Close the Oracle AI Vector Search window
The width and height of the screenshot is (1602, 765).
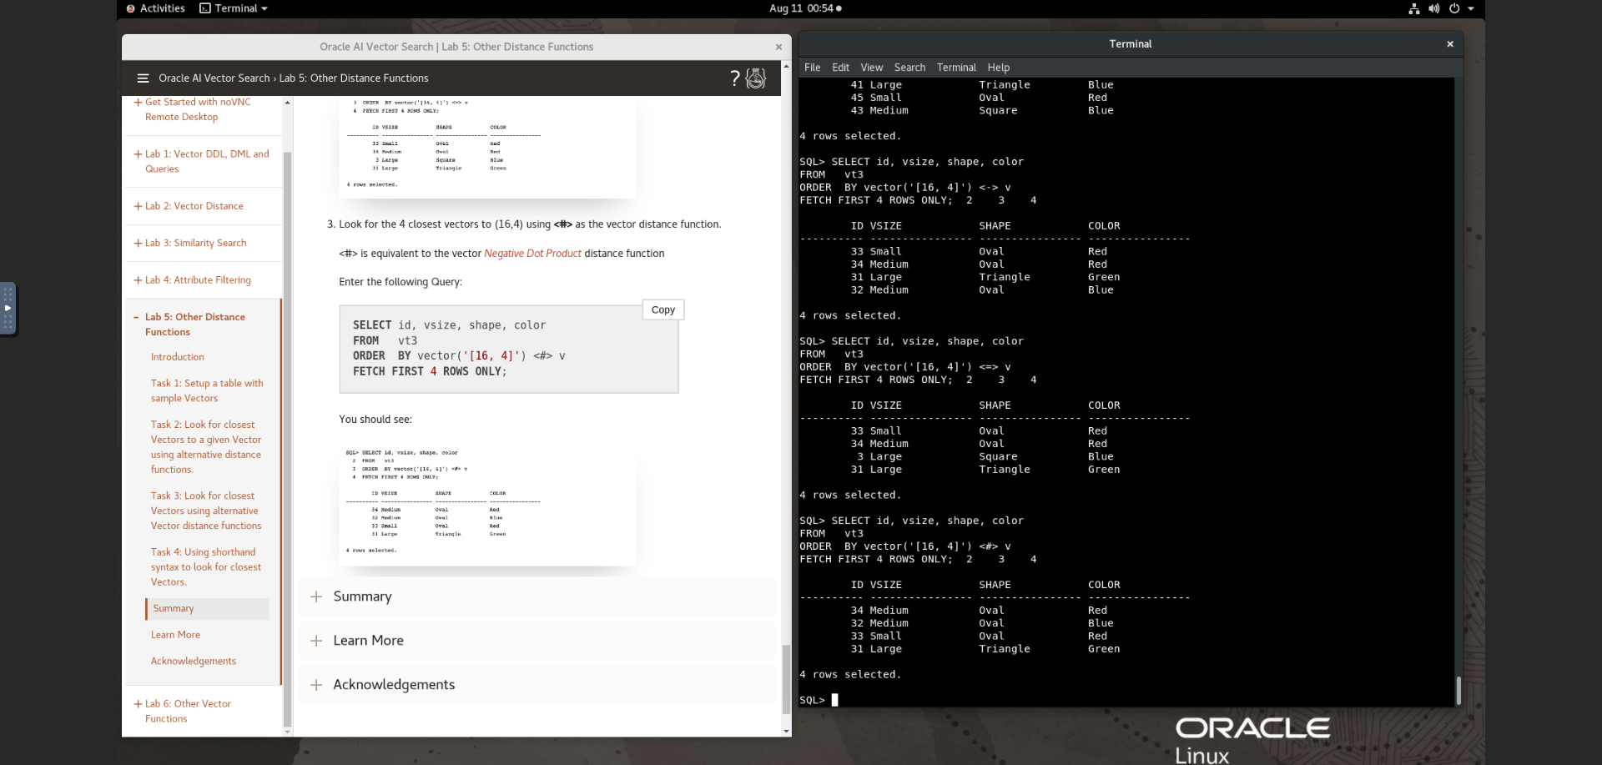[778, 48]
